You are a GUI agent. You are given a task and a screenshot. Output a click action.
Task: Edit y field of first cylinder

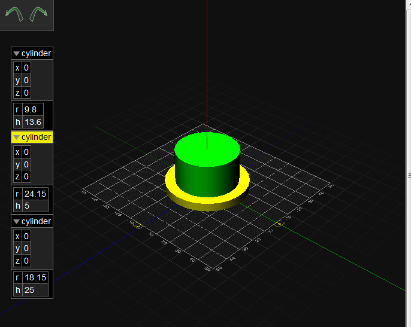[x=26, y=80]
